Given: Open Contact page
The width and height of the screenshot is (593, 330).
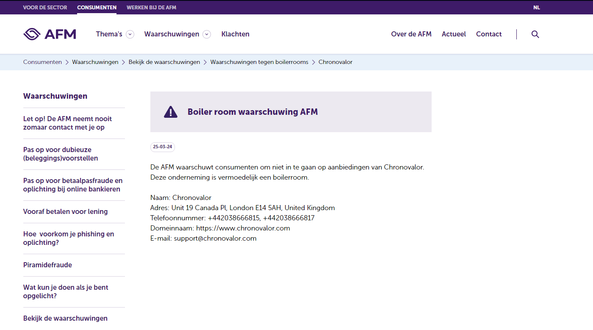Looking at the screenshot, I should tap(489, 34).
